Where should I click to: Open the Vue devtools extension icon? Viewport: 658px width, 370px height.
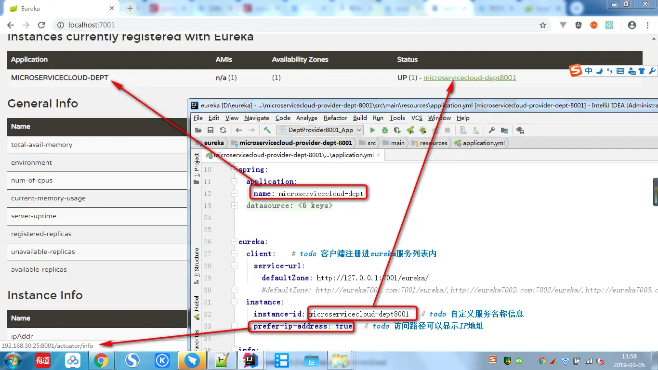(x=563, y=25)
